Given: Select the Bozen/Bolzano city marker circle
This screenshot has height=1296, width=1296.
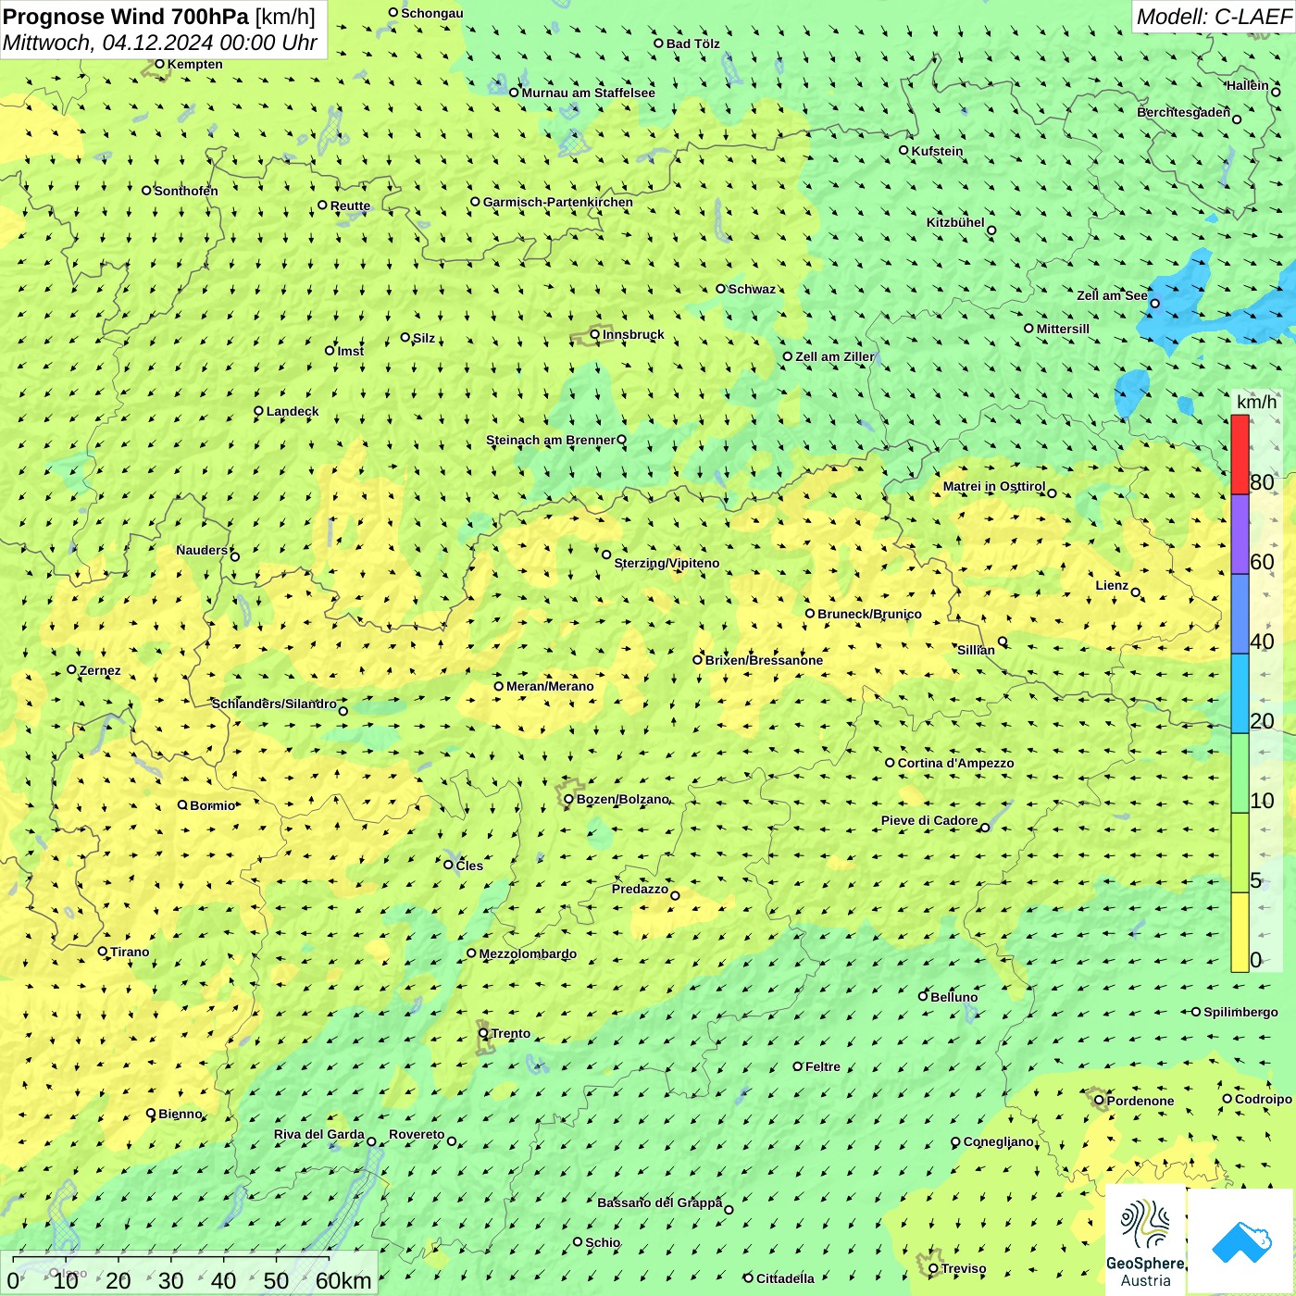Looking at the screenshot, I should point(568,799).
